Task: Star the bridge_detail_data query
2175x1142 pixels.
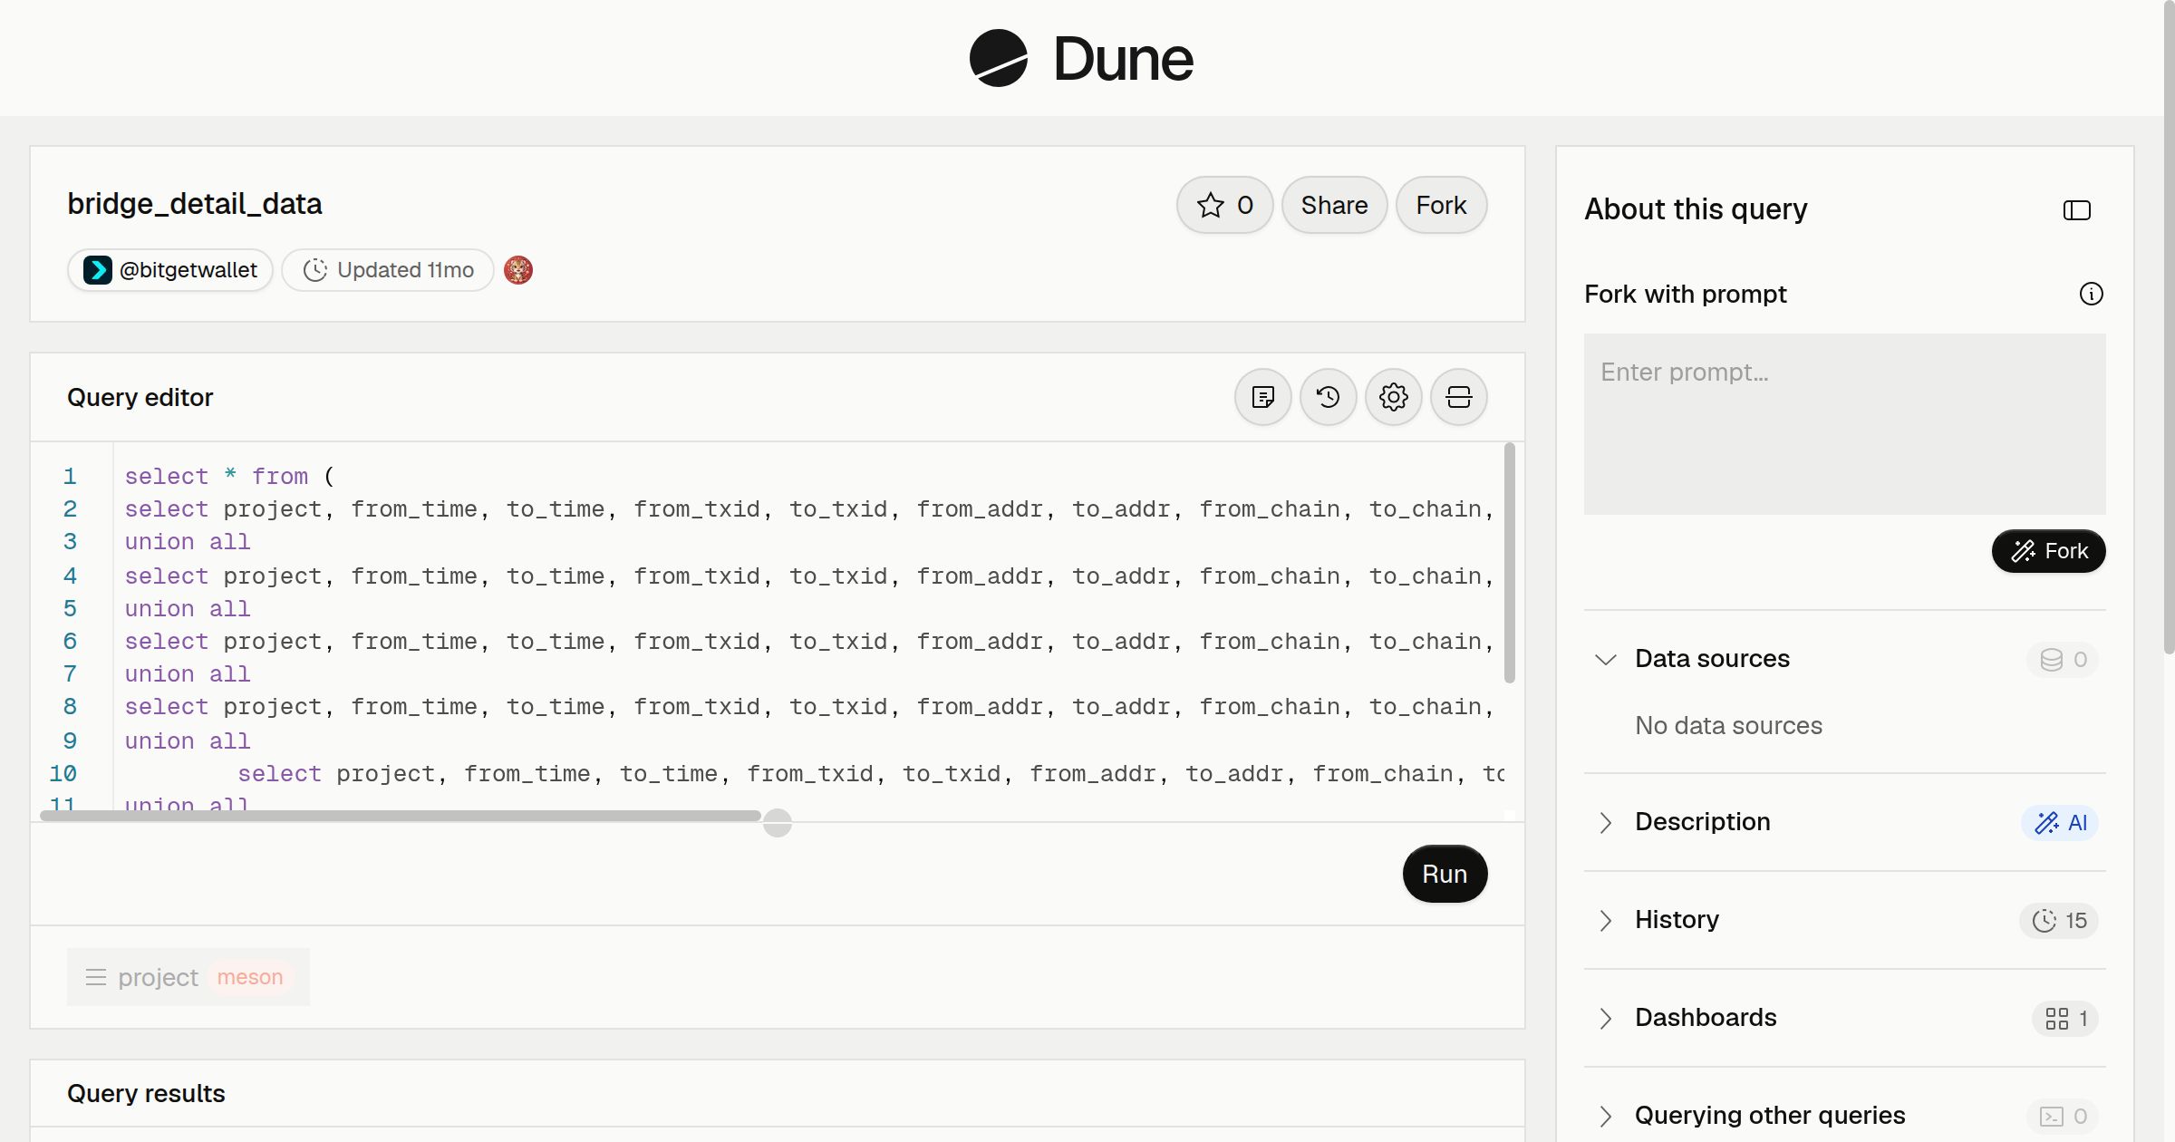Action: click(x=1224, y=205)
